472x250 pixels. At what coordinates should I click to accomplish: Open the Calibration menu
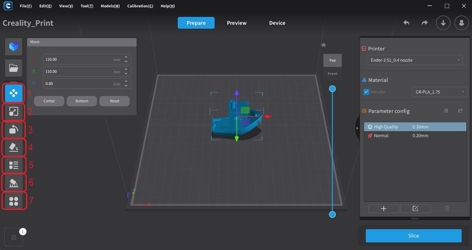[x=140, y=6]
